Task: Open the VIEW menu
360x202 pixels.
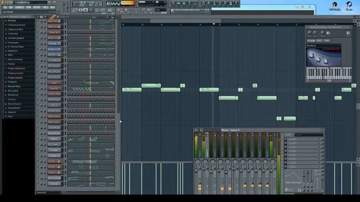Action: point(29,7)
